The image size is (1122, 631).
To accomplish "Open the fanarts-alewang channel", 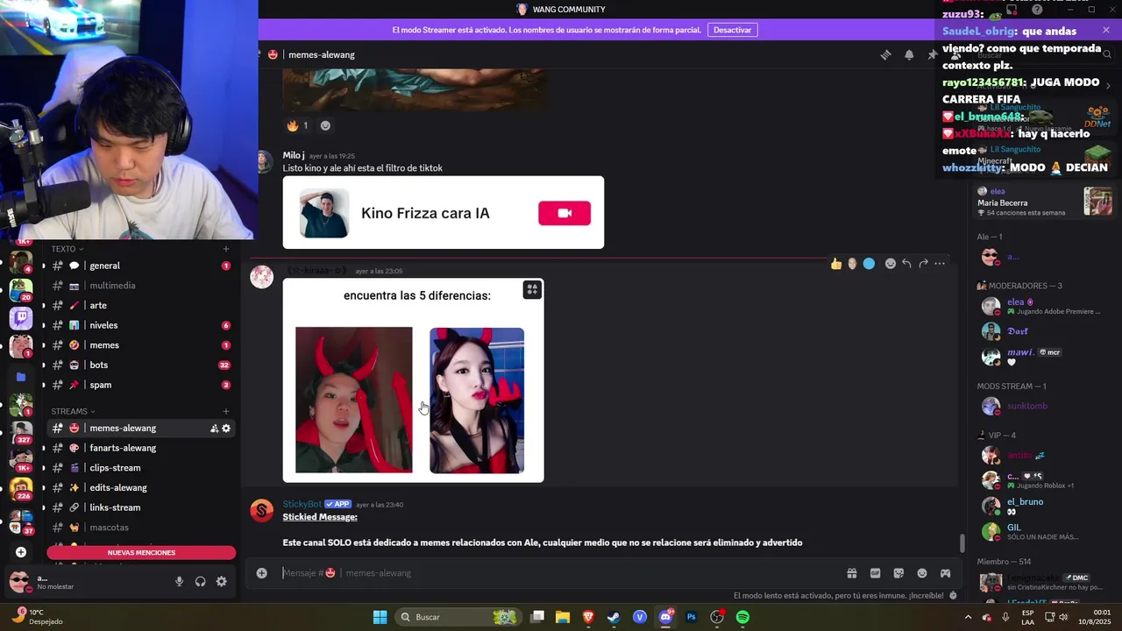I will pos(140,448).
